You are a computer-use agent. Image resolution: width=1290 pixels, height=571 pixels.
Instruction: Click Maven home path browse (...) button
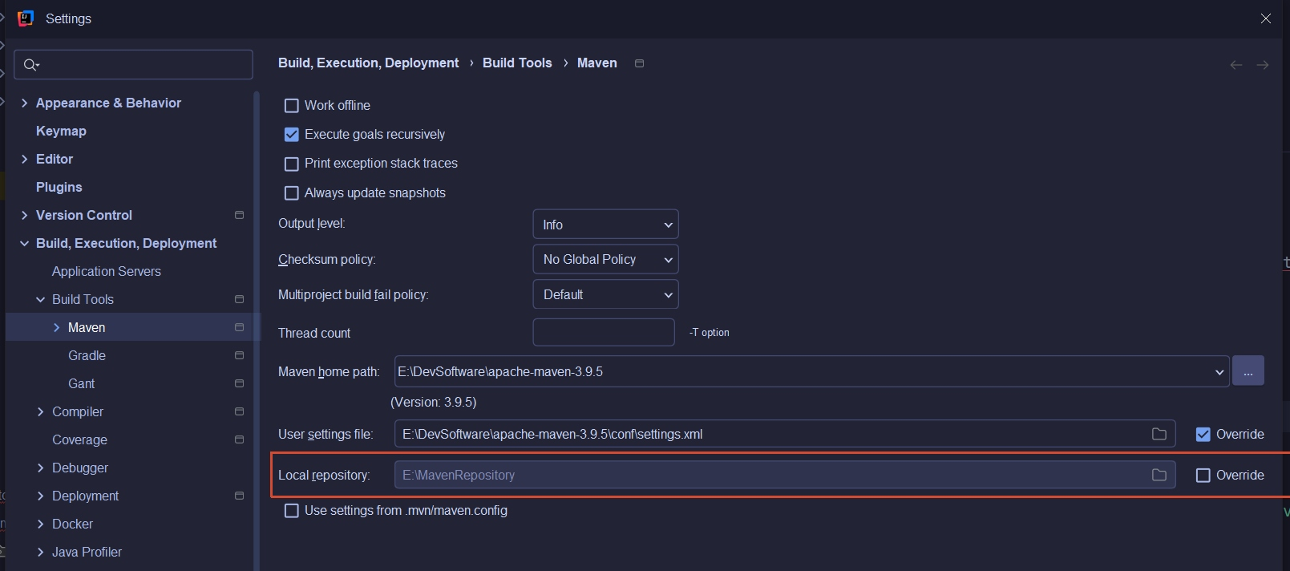coord(1248,371)
